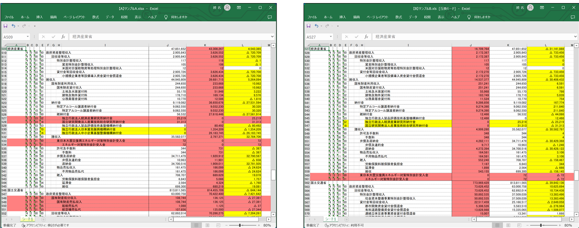Open the 数式 tab in サンプルB window
The height and width of the screenshot is (228, 579).
(398, 17)
